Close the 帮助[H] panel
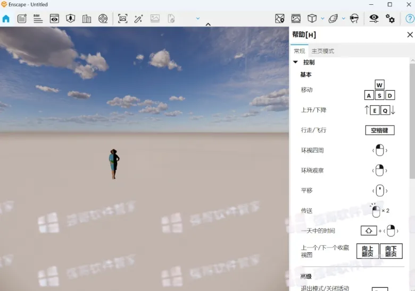Screen dimensions: 415x291 pyautogui.click(x=410, y=35)
